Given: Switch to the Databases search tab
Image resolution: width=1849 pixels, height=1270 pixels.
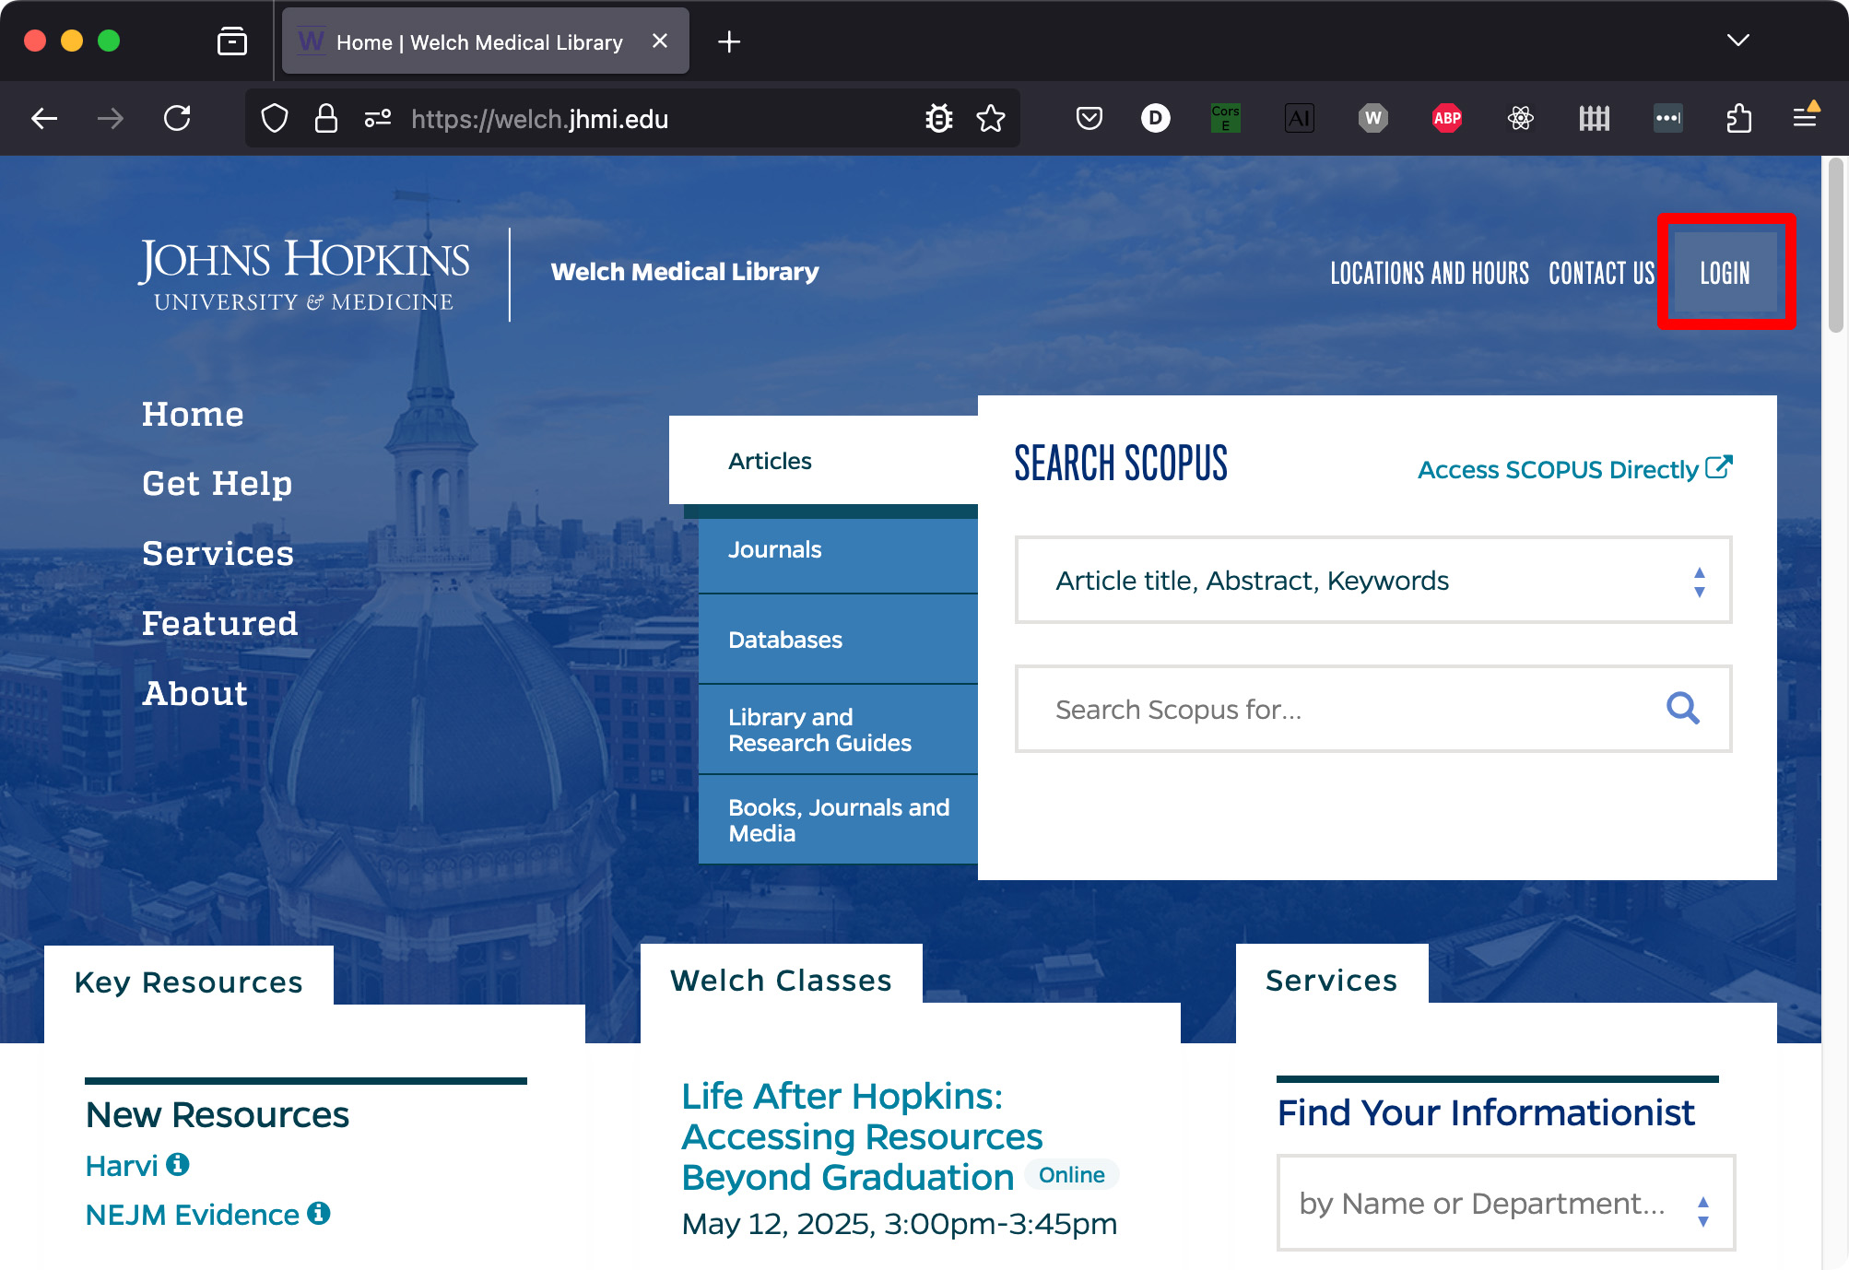Looking at the screenshot, I should click(x=839, y=640).
